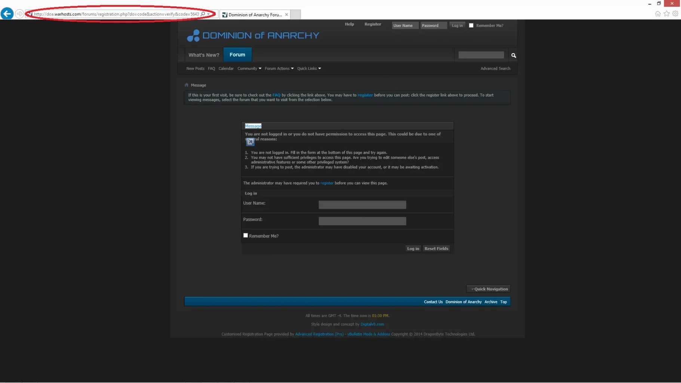
Task: Go back with the browser back arrow
Action: tap(7, 14)
